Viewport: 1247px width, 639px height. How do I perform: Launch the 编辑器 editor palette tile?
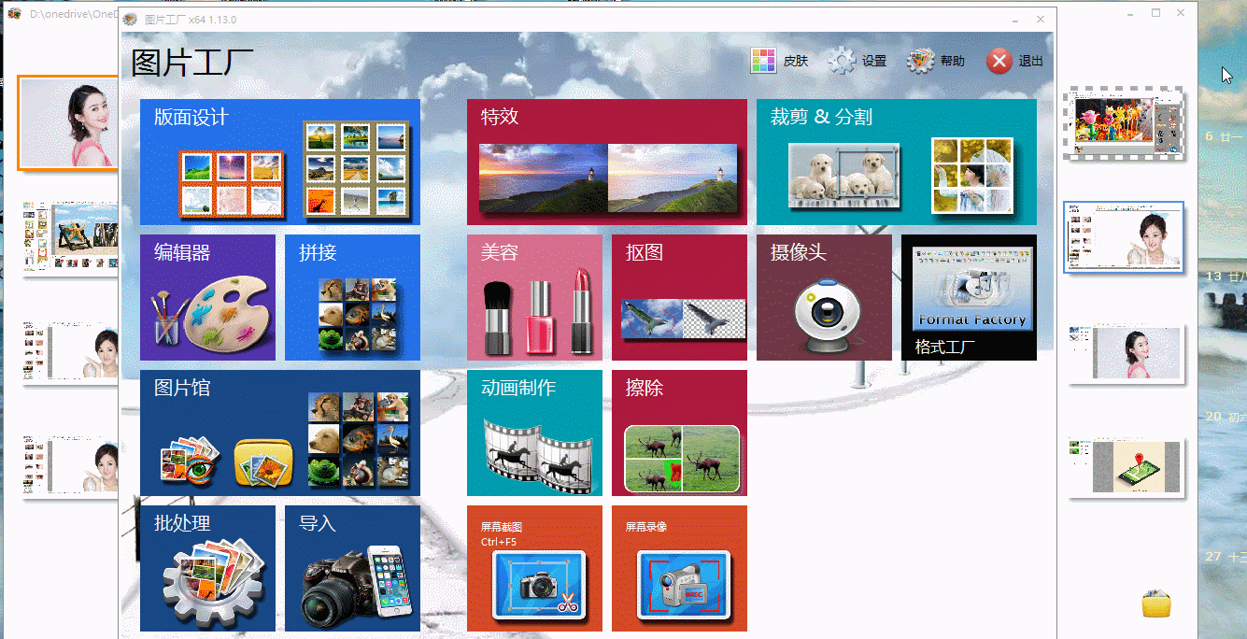(207, 297)
